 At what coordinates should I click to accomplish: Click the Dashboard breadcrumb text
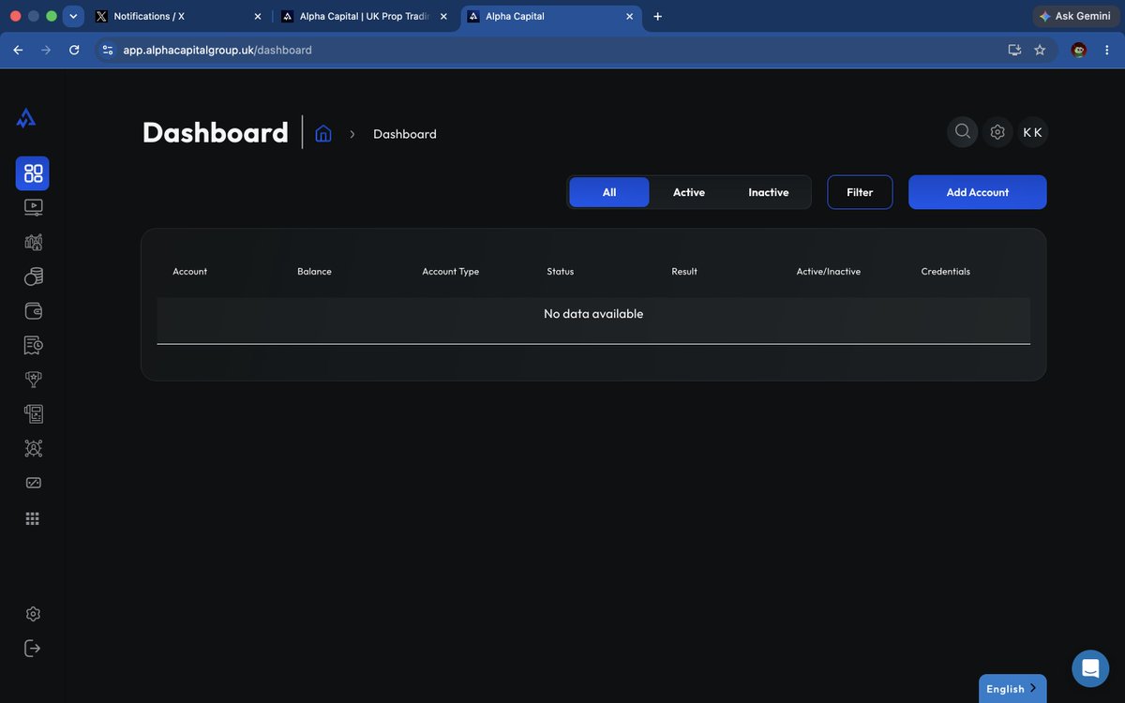405,134
